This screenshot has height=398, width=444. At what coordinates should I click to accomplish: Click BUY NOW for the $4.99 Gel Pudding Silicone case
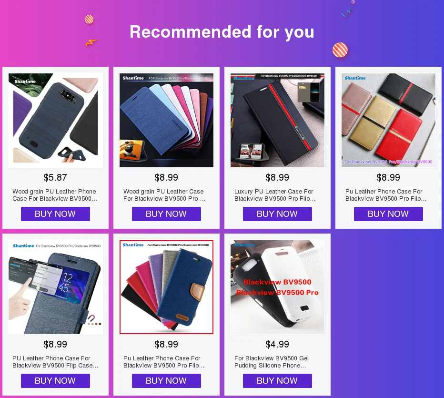(277, 381)
